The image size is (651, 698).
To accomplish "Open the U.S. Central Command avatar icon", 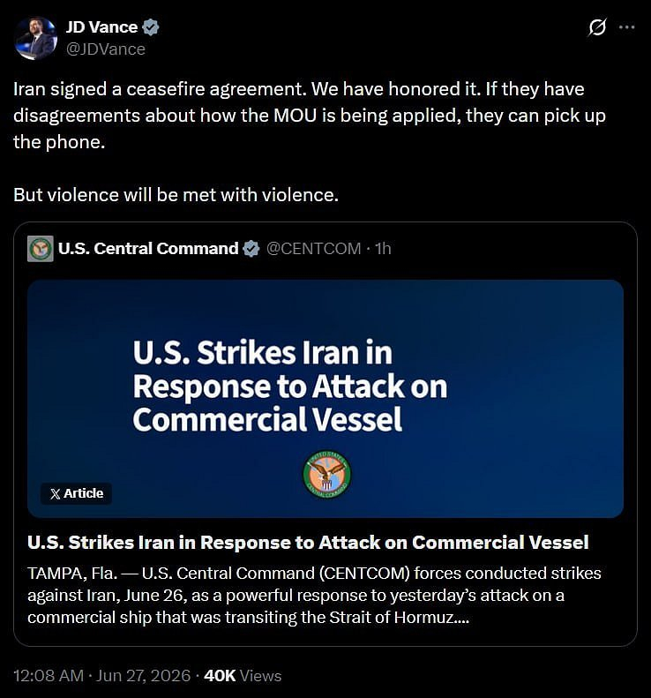I will pos(41,249).
